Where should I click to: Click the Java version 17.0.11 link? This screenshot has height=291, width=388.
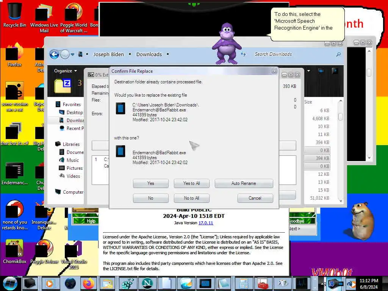coord(206,223)
